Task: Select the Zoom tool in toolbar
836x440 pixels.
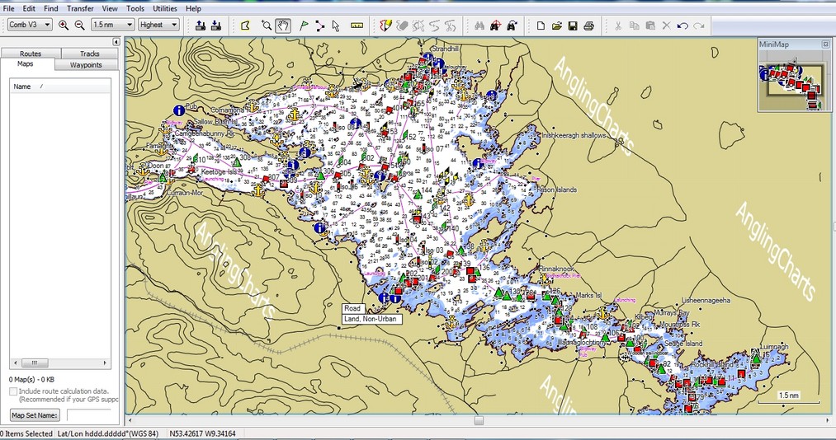Action: click(267, 25)
